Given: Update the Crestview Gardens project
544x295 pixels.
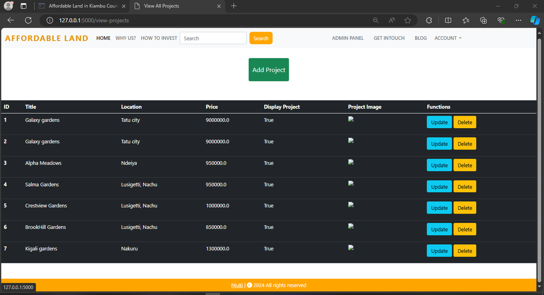Looking at the screenshot, I should pos(439,208).
